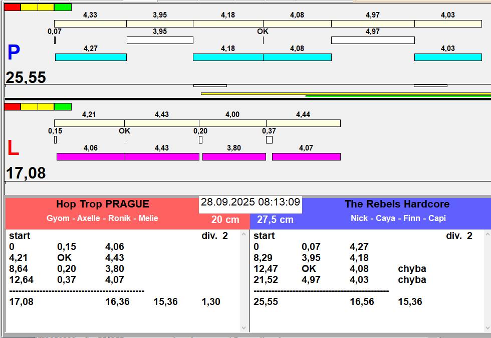Click the 0,20 pass marker in lane L
491x338 pixels.
pyautogui.click(x=201, y=140)
